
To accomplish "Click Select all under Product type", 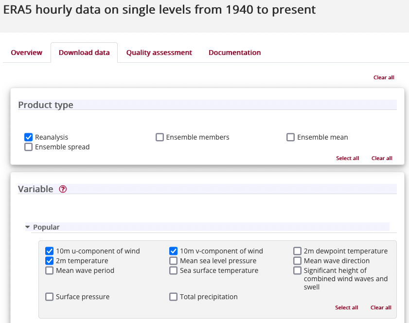I will point(347,158).
